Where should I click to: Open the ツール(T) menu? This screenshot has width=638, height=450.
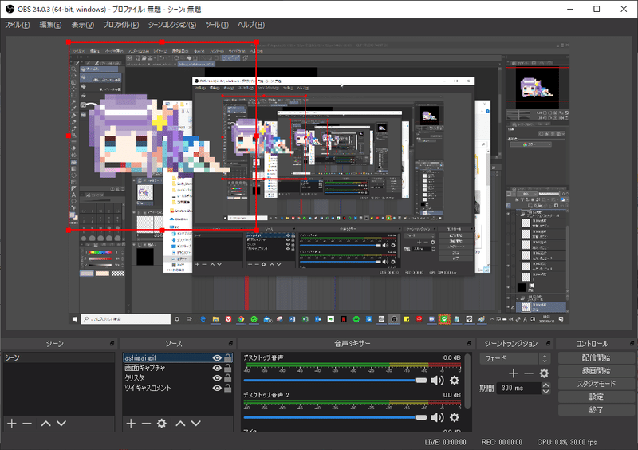(x=216, y=25)
